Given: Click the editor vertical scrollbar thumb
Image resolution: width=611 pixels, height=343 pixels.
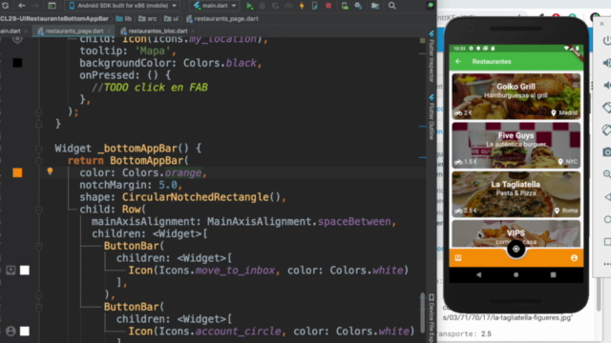Looking at the screenshot, I should [x=422, y=313].
